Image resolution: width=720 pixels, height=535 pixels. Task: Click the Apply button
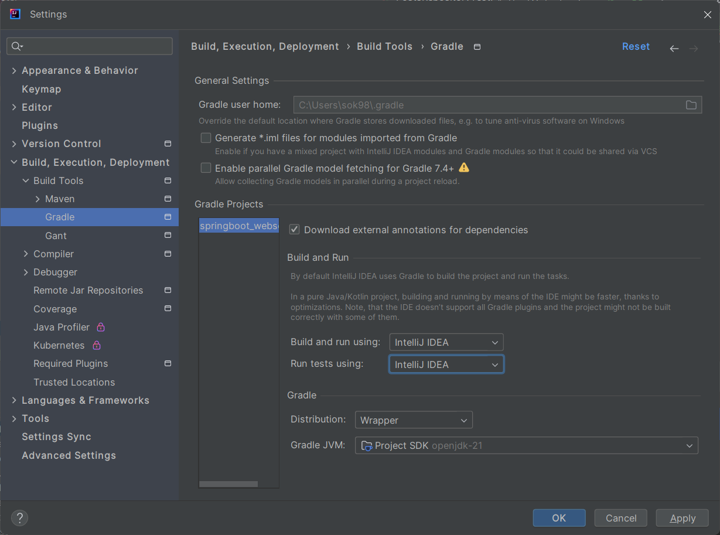click(x=683, y=518)
